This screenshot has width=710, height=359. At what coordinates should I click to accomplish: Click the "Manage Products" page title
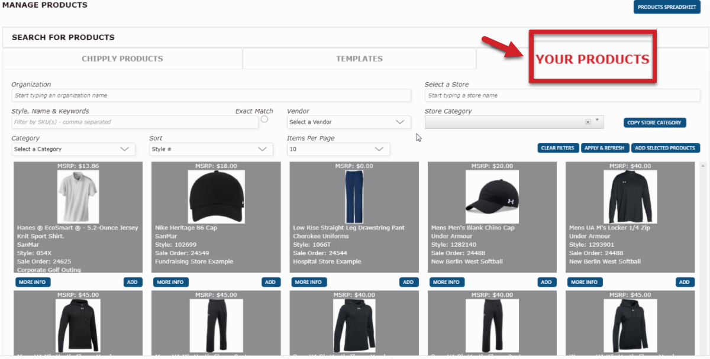click(45, 5)
